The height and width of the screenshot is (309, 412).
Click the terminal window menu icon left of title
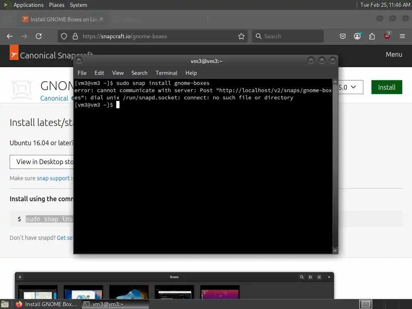pyautogui.click(x=79, y=61)
